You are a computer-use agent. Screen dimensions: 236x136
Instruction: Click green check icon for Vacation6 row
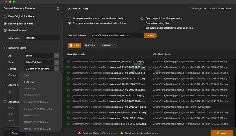tap(68, 90)
